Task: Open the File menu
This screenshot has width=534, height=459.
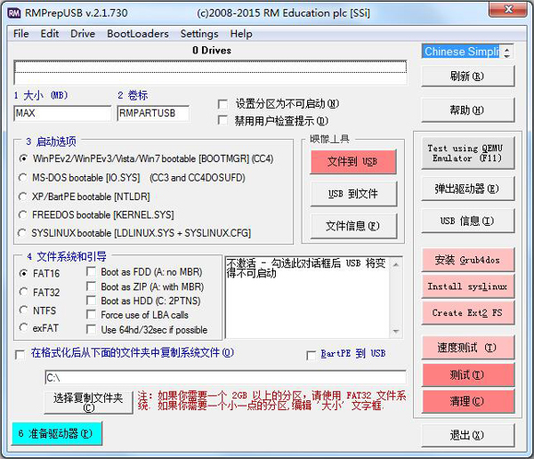Action: pos(21,34)
